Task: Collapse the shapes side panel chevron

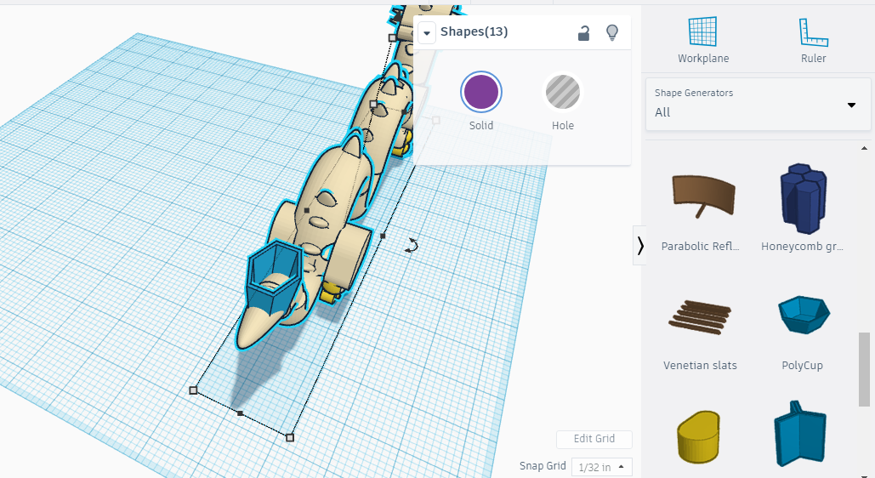Action: pos(640,245)
